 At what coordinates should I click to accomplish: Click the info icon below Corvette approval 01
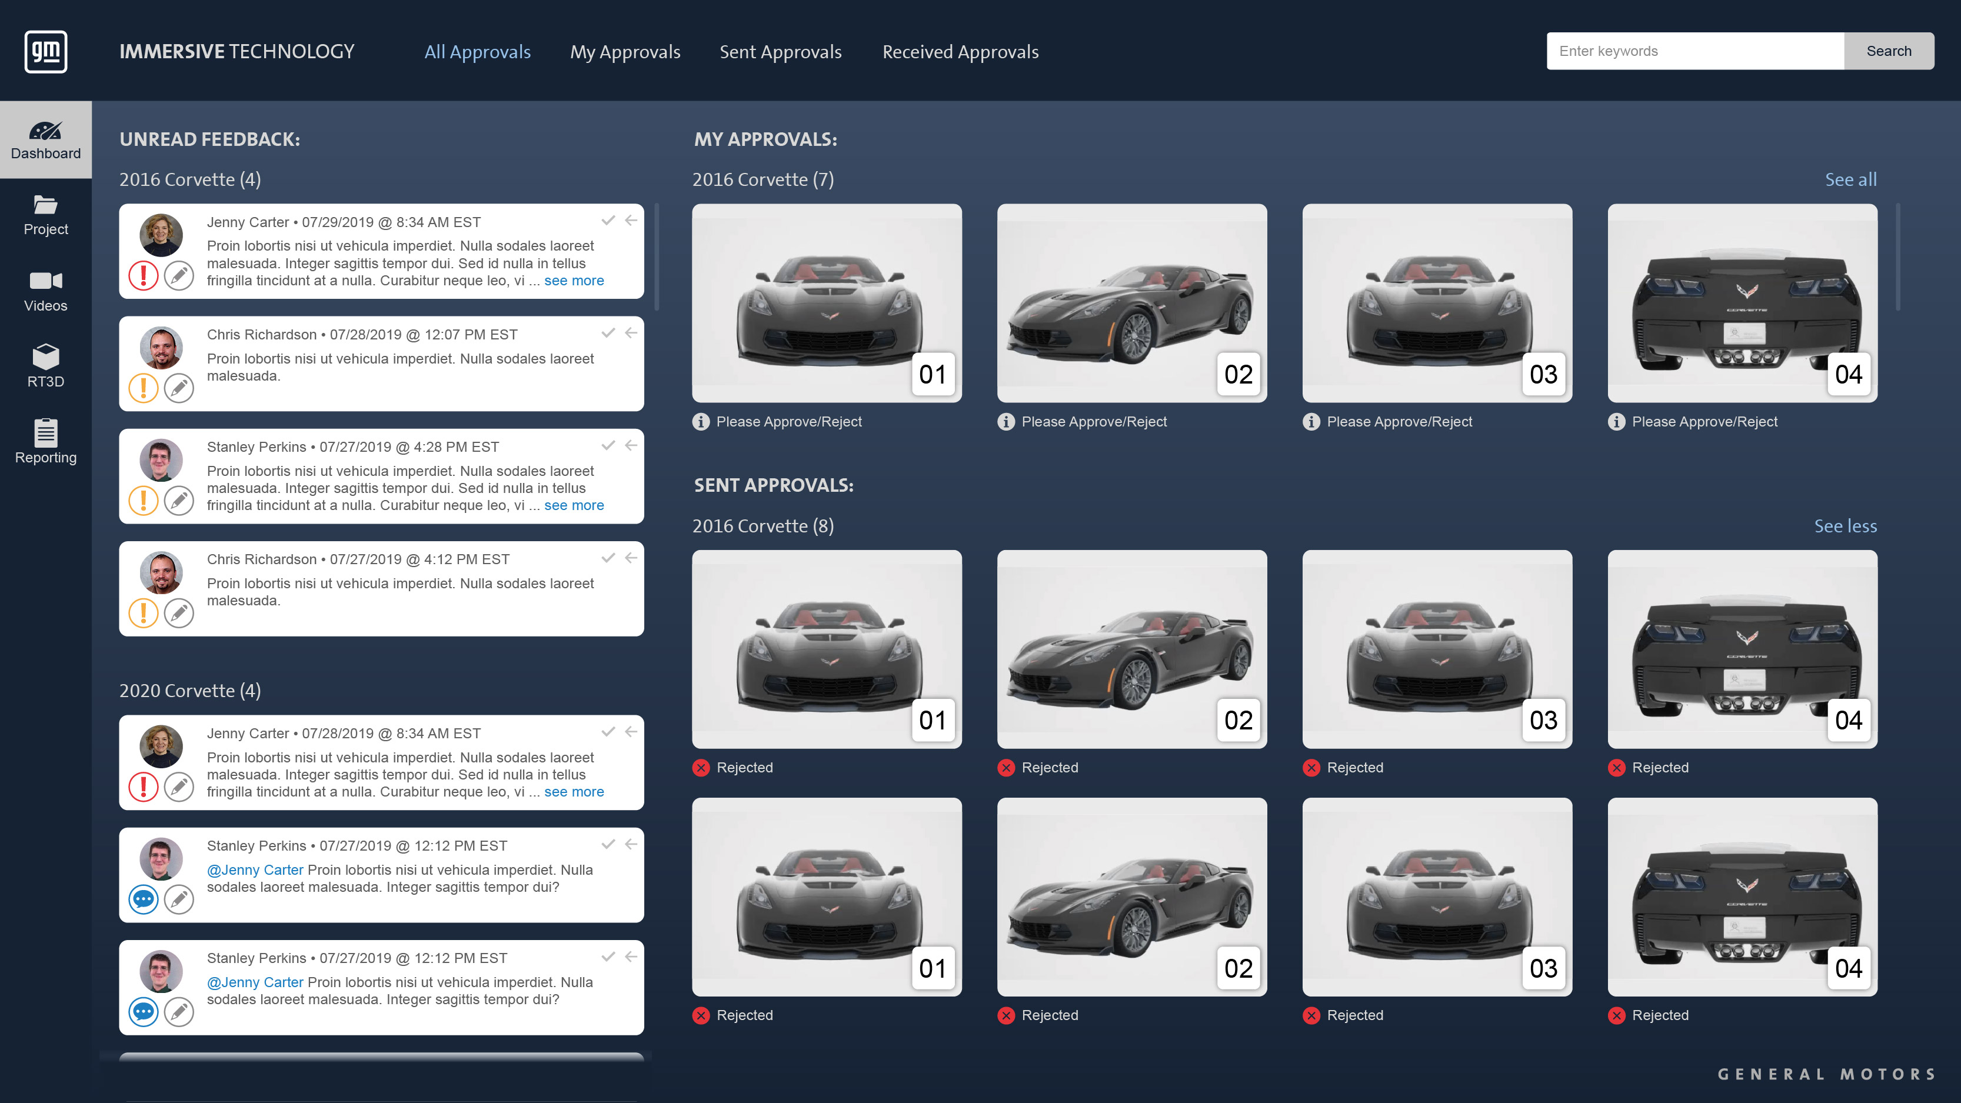[701, 421]
